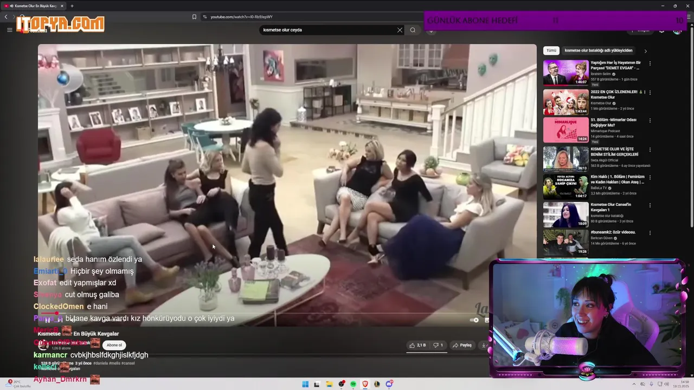Bookmark this page with the bookmark icon
Screen dimensions: 694x390
[x=194, y=17]
